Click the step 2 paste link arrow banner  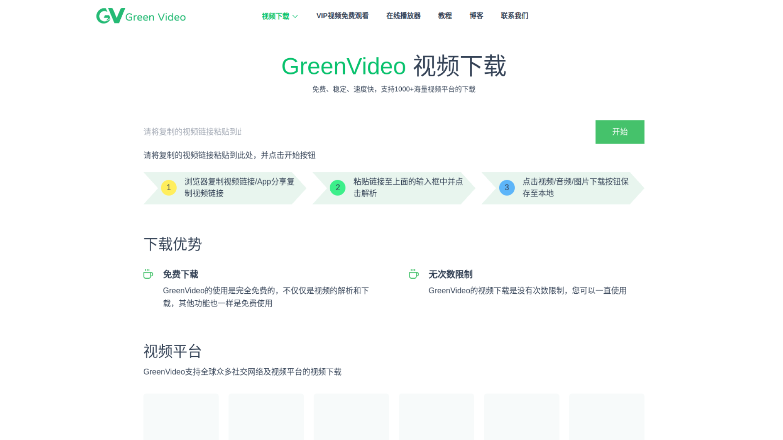click(x=408, y=188)
